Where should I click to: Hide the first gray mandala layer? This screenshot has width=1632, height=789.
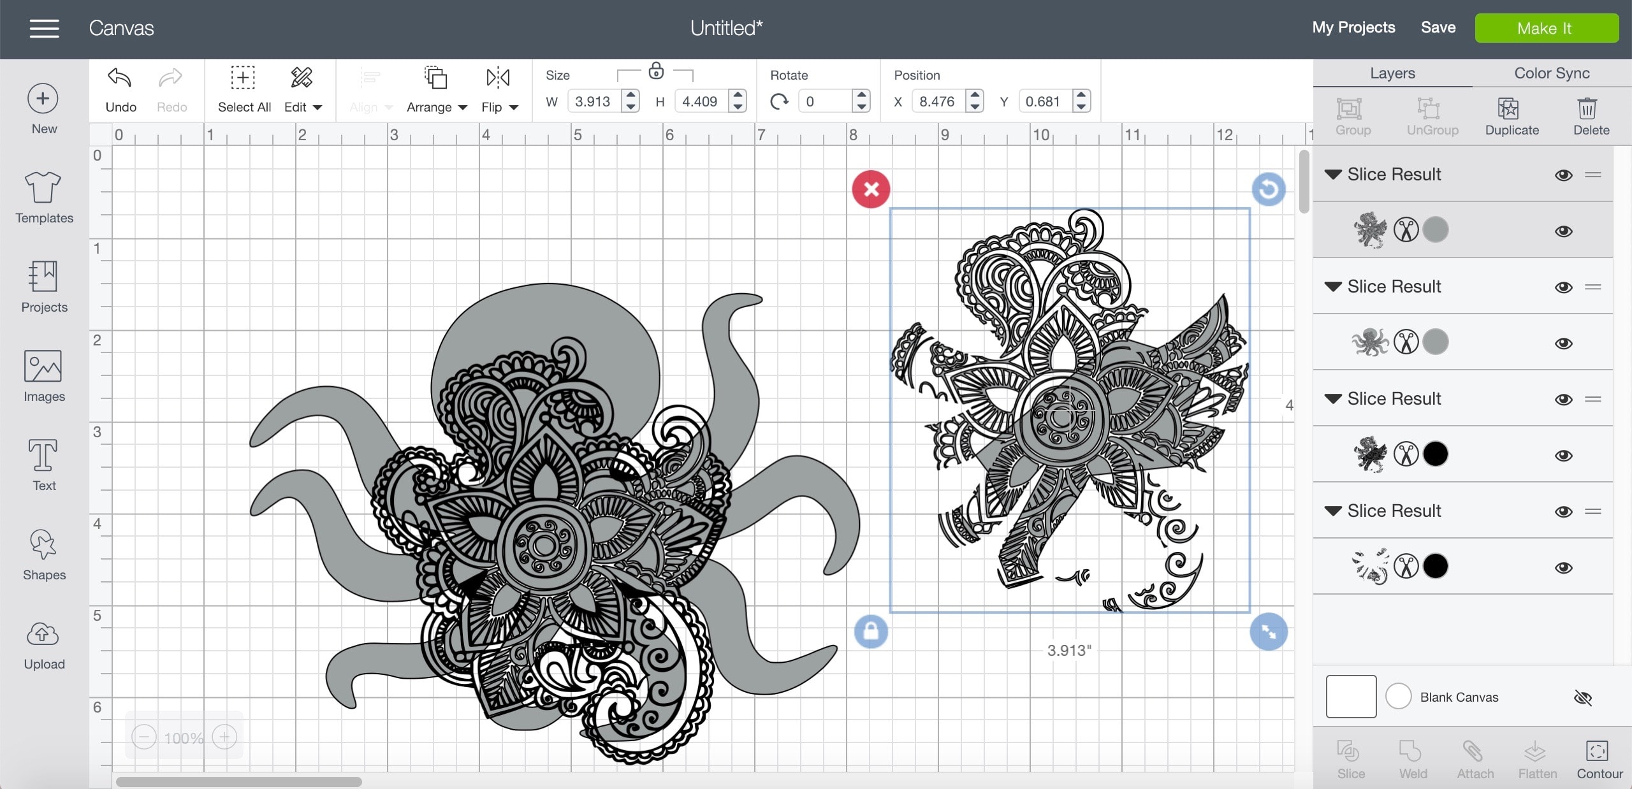point(1563,231)
